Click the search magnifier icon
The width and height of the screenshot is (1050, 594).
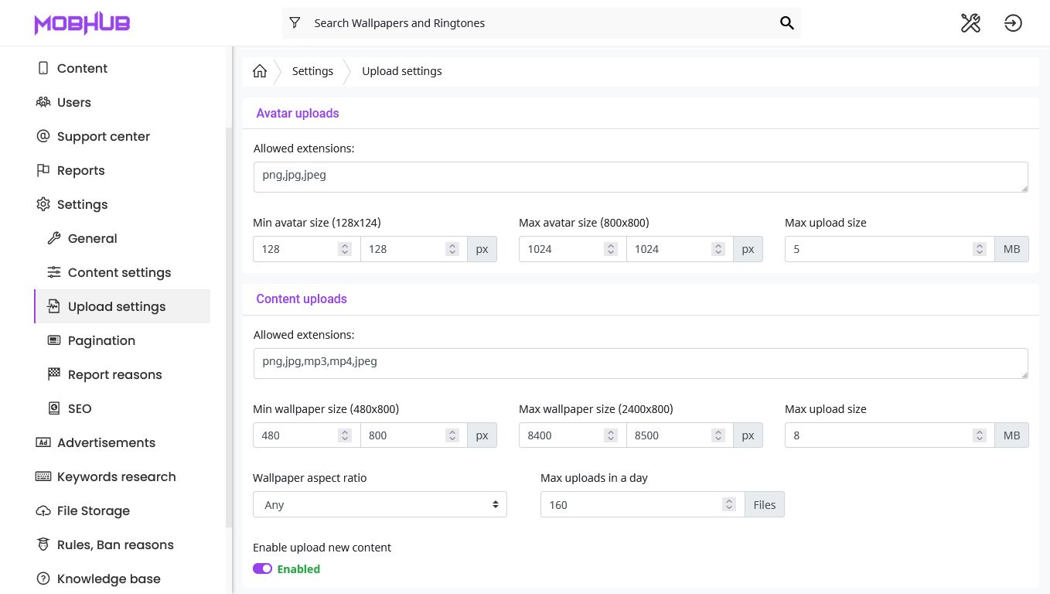coord(786,23)
